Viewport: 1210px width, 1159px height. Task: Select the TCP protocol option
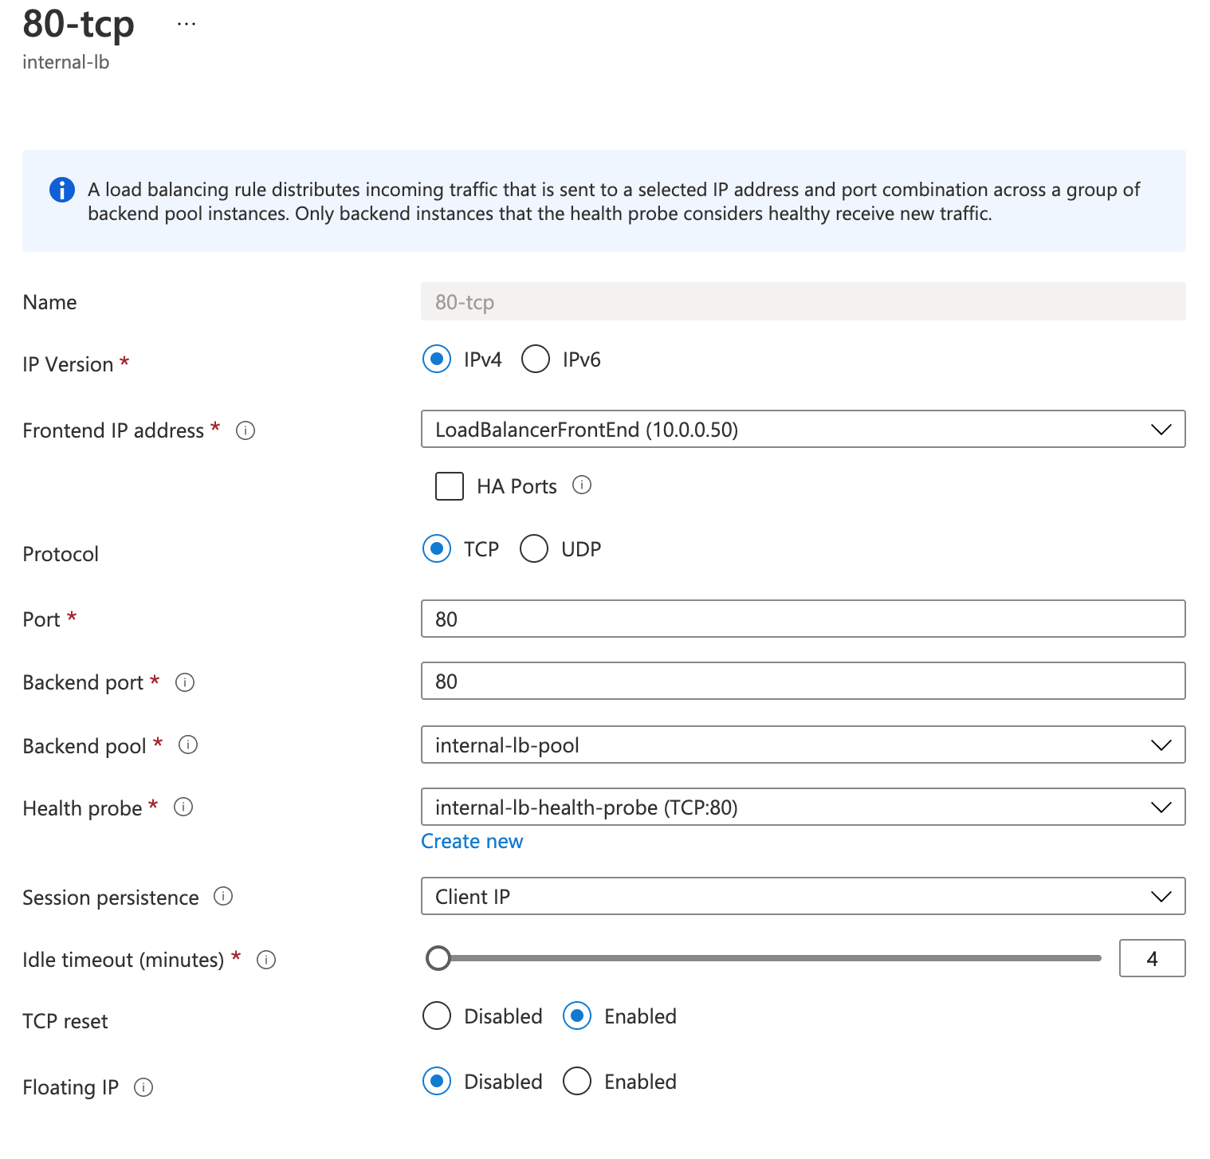coord(437,548)
